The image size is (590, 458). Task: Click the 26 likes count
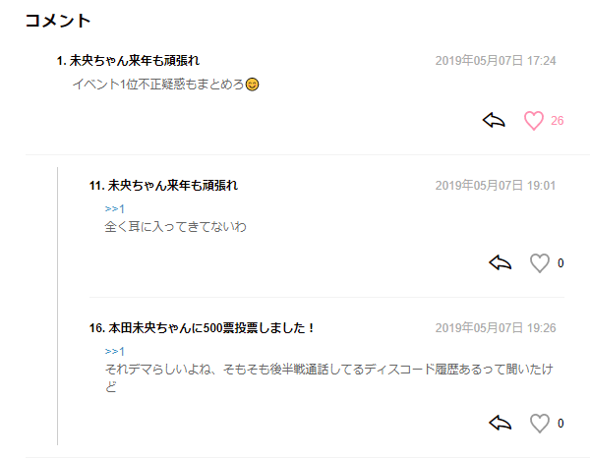pyautogui.click(x=558, y=121)
